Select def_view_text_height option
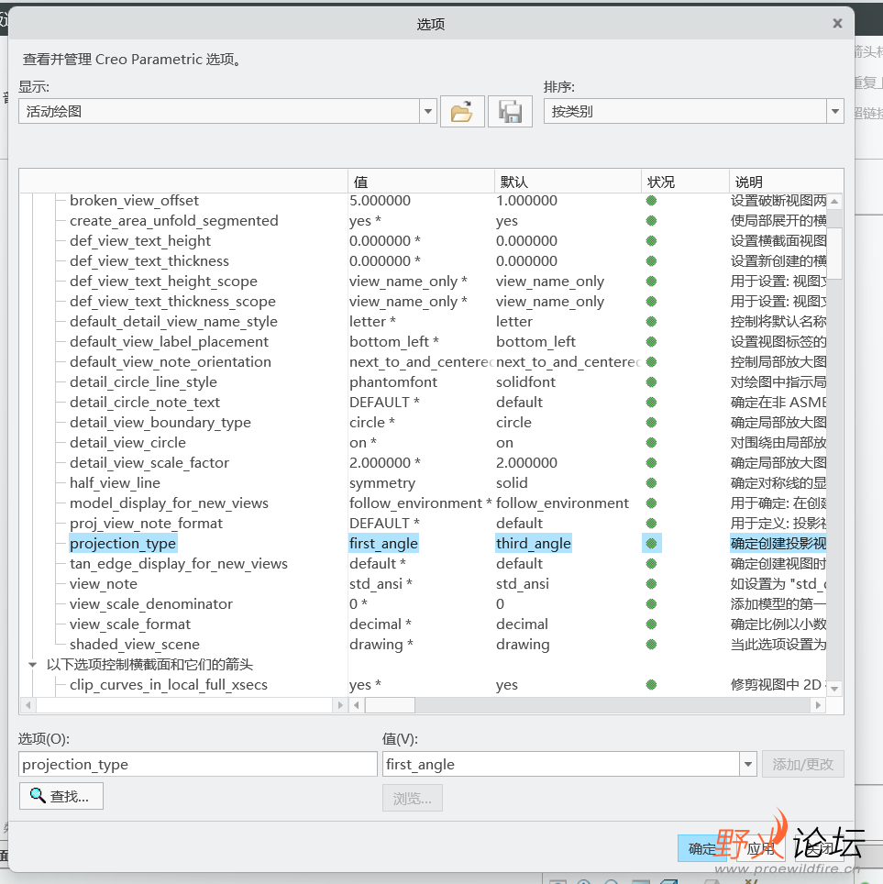 click(x=140, y=241)
